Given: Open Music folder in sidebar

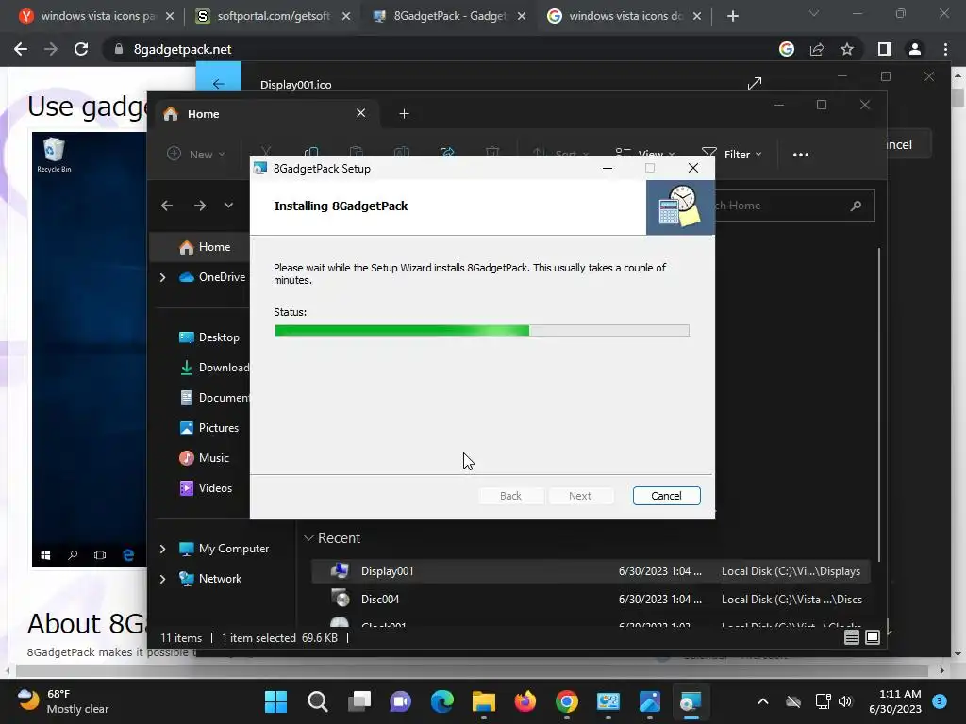Looking at the screenshot, I should 204,458.
